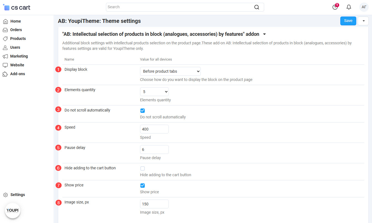372x223 pixels.
Task: Open Add-ons in the sidebar
Action: pyautogui.click(x=18, y=74)
